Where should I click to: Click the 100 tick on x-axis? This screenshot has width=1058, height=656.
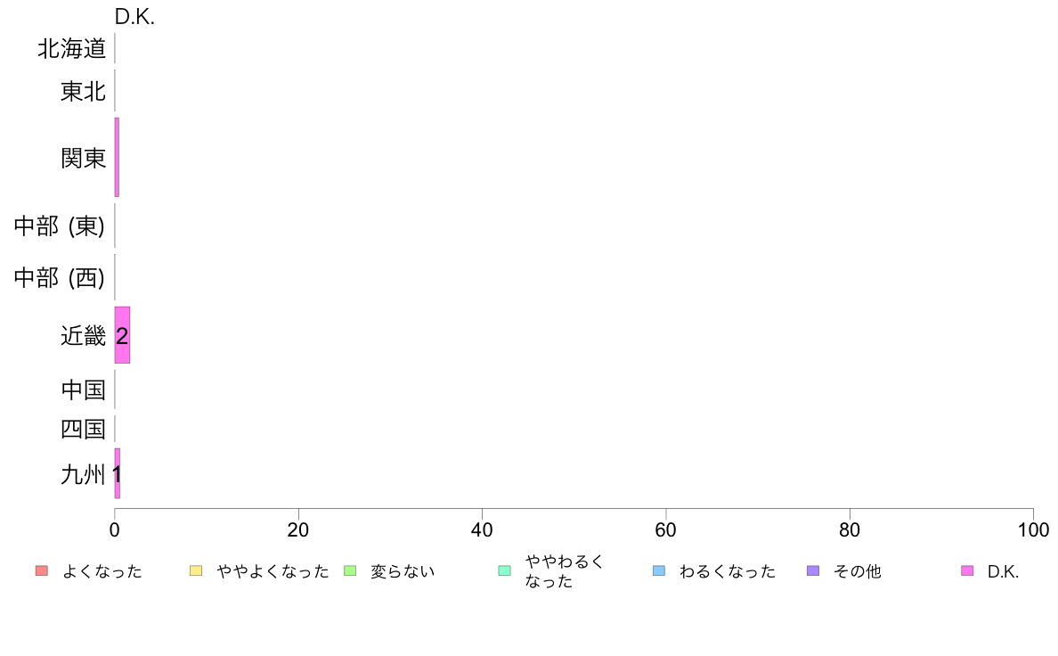(1033, 530)
